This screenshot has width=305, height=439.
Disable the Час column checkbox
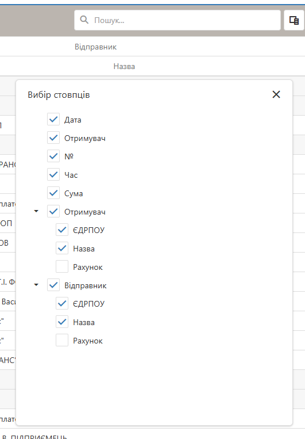[x=53, y=175]
